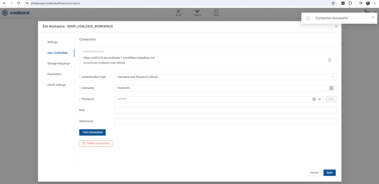Screen dimensions: 379x184
Task: Click the Edit password button
Action: 331,99
